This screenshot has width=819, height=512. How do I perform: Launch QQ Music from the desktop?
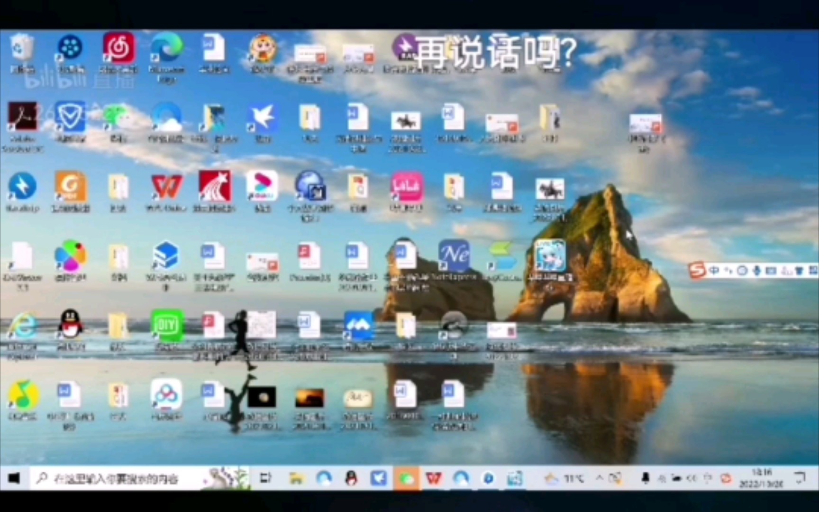coord(22,394)
